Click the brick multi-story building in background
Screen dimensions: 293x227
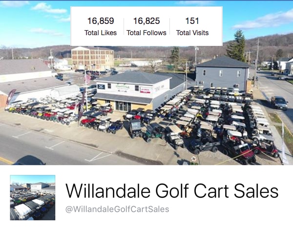click(x=92, y=58)
